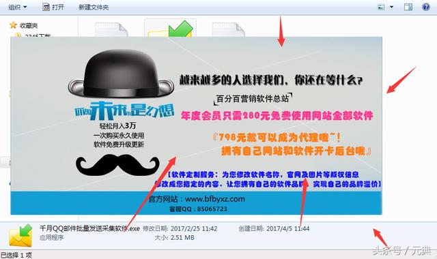Click file name 千月QQ邮件批量发送采集软件.exe

point(89,228)
